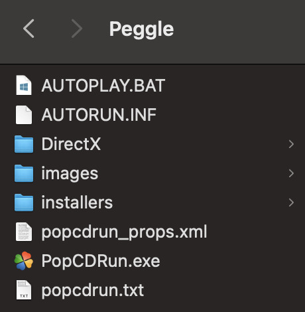Viewport: 305px width, 312px height.
Task: Go back with the left arrow button
Action: click(x=29, y=29)
